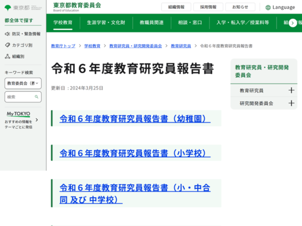Go to 学校教育 breadcrumb link
Screen dimensions: 302x226
tap(92, 46)
